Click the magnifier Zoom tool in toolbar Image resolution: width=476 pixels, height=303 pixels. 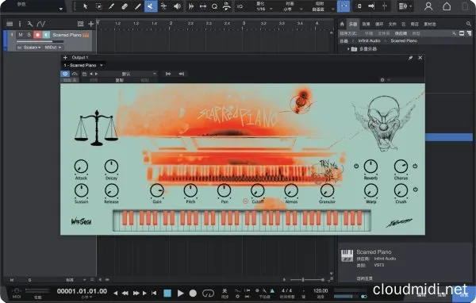(x=214, y=6)
